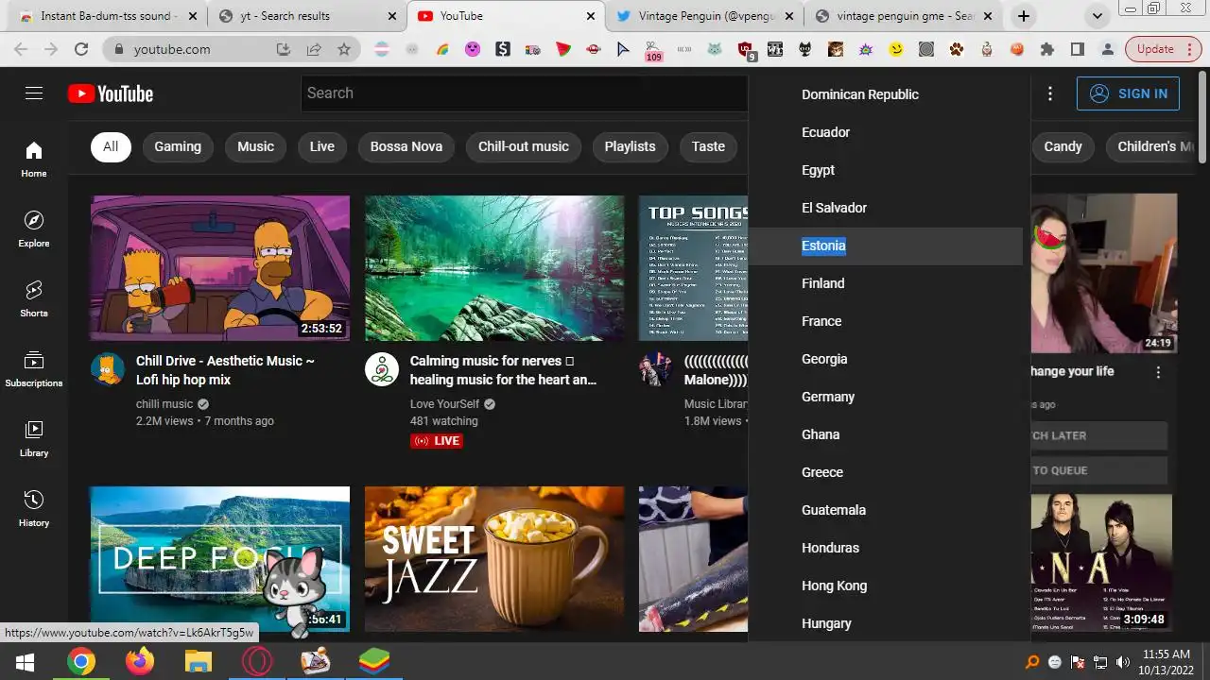
Task: Open the Chill Drive Lofi hip hop mix title
Action: (x=225, y=370)
